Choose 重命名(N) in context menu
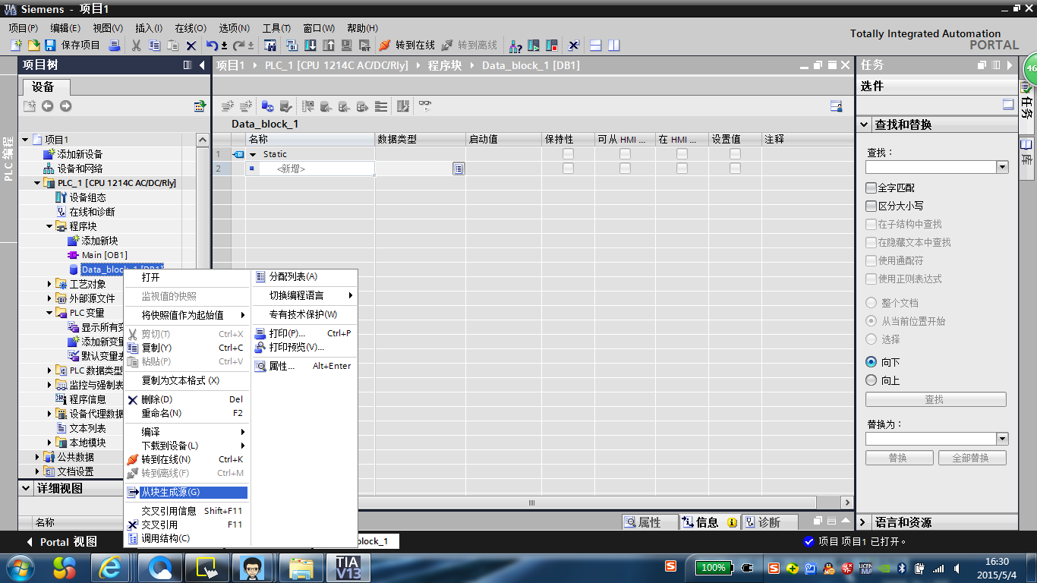Screen dimensions: 1037x583 pyautogui.click(x=188, y=413)
